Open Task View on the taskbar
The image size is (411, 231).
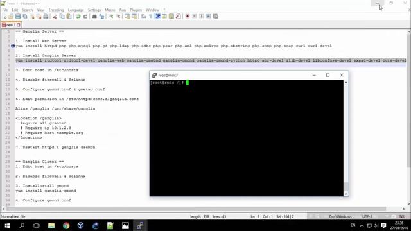(37, 225)
